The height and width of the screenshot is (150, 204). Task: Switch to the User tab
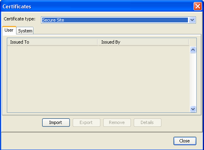(x=9, y=30)
